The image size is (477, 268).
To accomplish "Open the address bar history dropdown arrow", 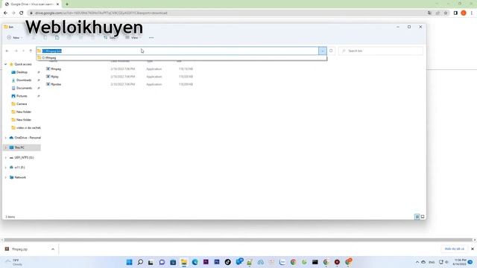I will [x=323, y=51].
